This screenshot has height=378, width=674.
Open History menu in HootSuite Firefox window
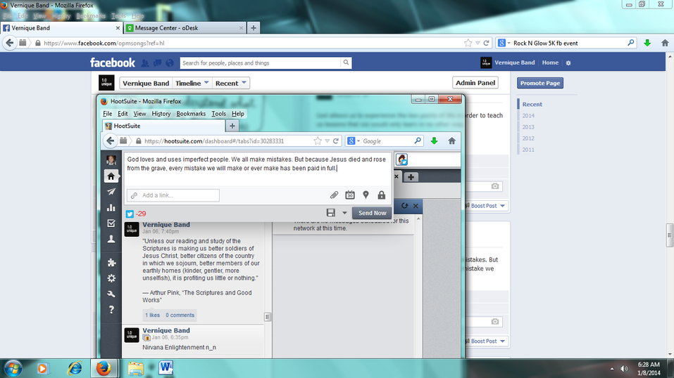[x=161, y=114]
